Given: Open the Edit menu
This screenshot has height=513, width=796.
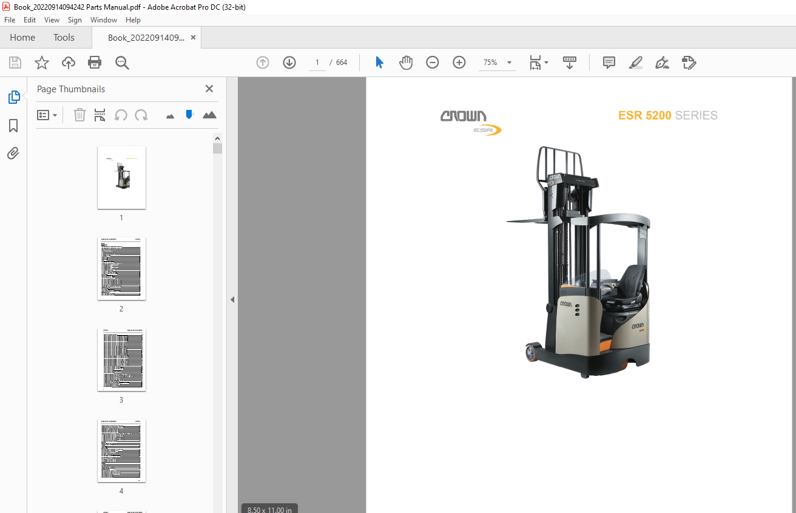Looking at the screenshot, I should [30, 20].
